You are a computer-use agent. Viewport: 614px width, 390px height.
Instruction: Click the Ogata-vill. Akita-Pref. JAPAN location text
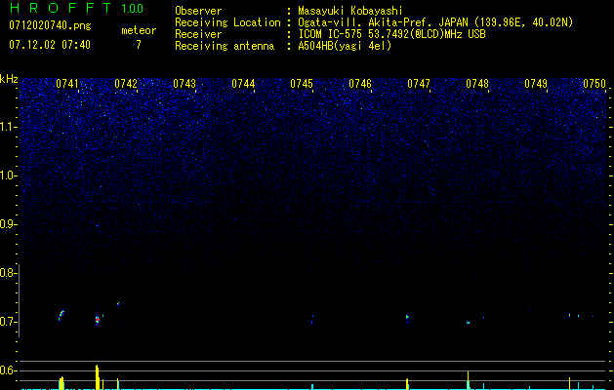click(435, 22)
